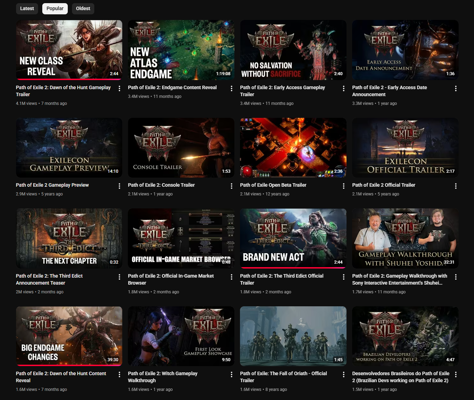The height and width of the screenshot is (400, 474).
Task: Click title Gameplay Walkthrough with Sony's Shuhei
Action: click(x=400, y=279)
